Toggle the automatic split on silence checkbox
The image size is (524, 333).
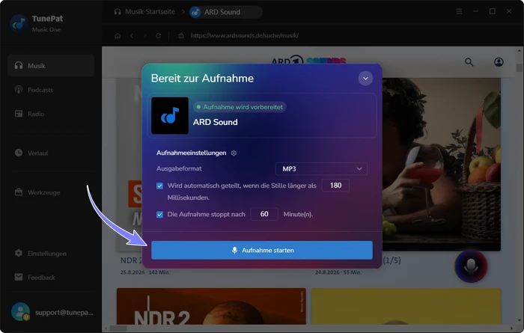coord(159,186)
